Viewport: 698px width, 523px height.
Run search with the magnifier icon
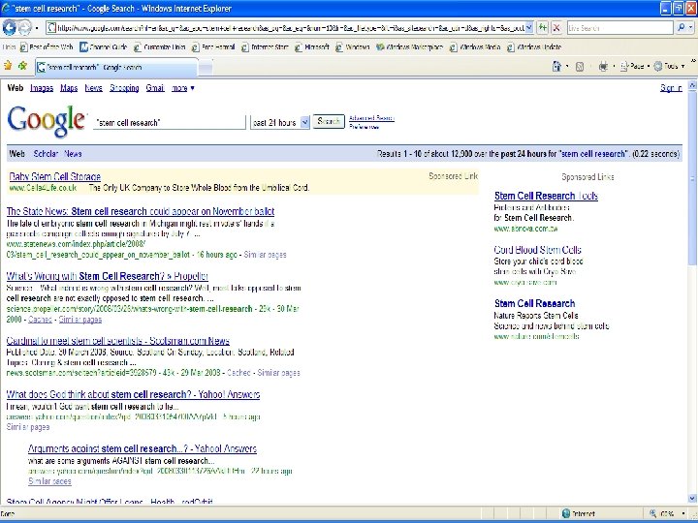pos(681,27)
